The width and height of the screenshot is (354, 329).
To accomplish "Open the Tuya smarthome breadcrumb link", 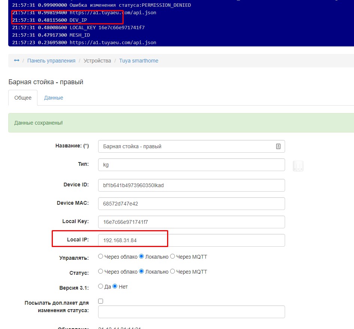I will click(x=139, y=60).
